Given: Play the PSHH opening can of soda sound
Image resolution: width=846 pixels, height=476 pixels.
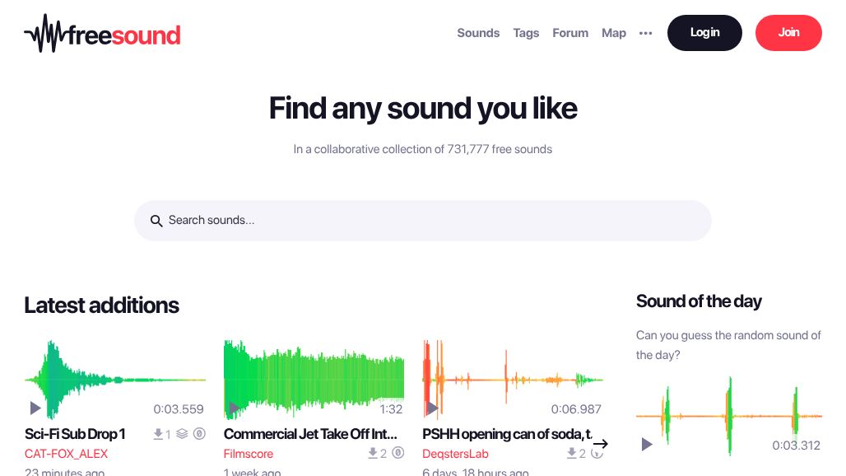Looking at the screenshot, I should click(433, 408).
